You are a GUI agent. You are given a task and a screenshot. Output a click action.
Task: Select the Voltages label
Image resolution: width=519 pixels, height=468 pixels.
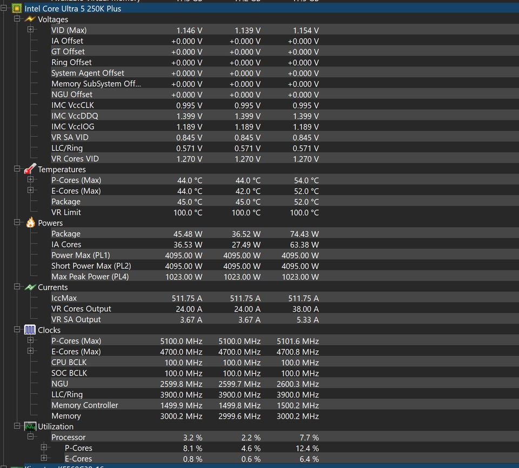(x=53, y=19)
